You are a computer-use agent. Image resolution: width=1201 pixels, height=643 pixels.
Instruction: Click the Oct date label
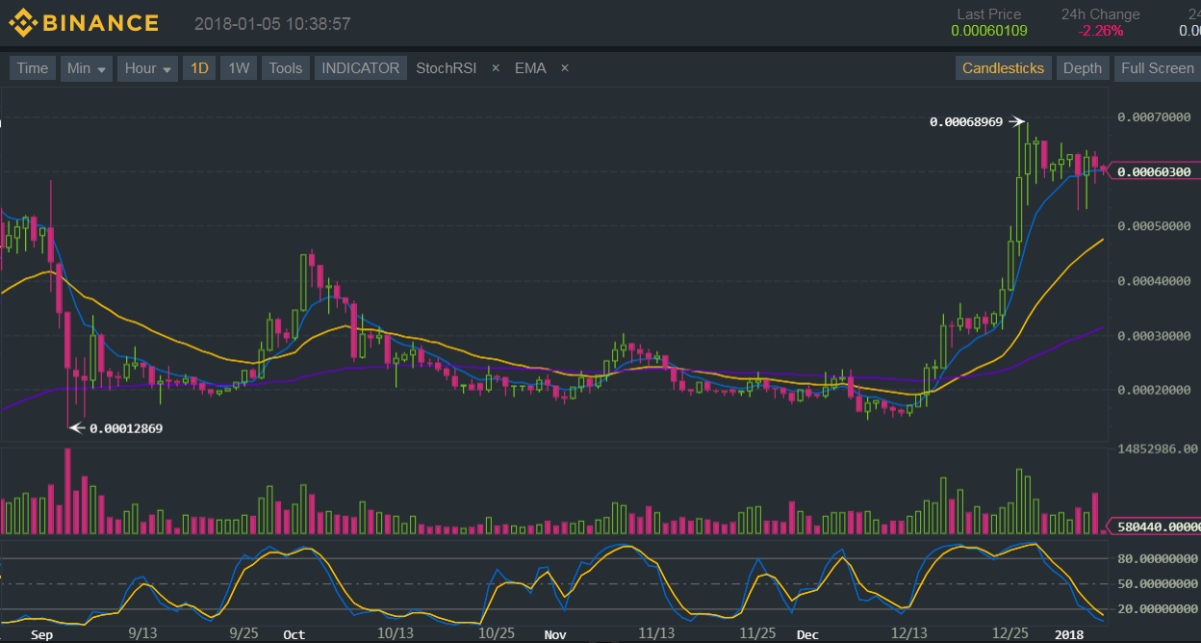(x=294, y=634)
